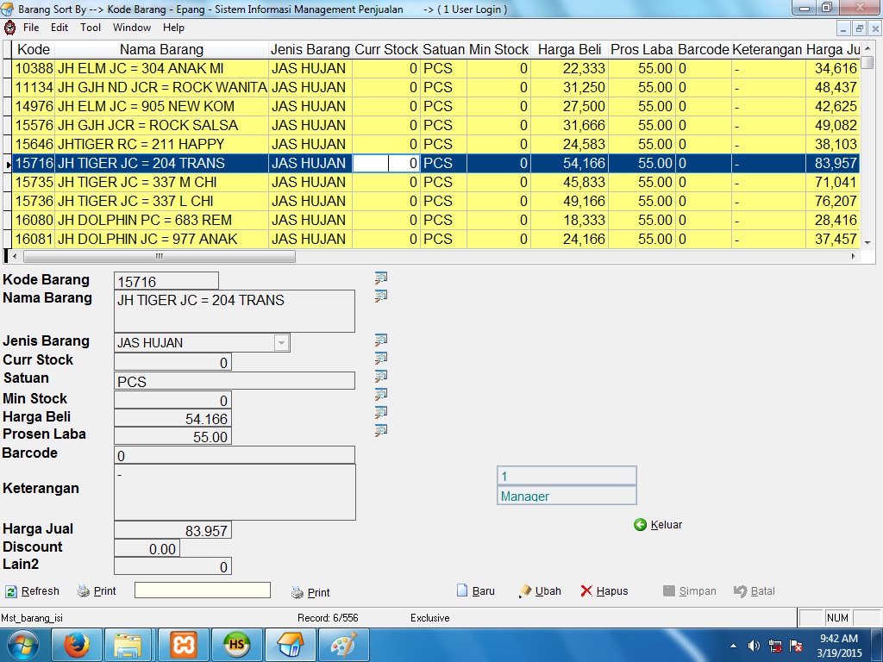Click the search icon beside Kode Barang
The image size is (883, 662).
click(x=380, y=278)
